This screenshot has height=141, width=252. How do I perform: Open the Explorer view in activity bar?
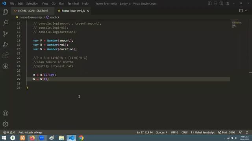click(6, 12)
